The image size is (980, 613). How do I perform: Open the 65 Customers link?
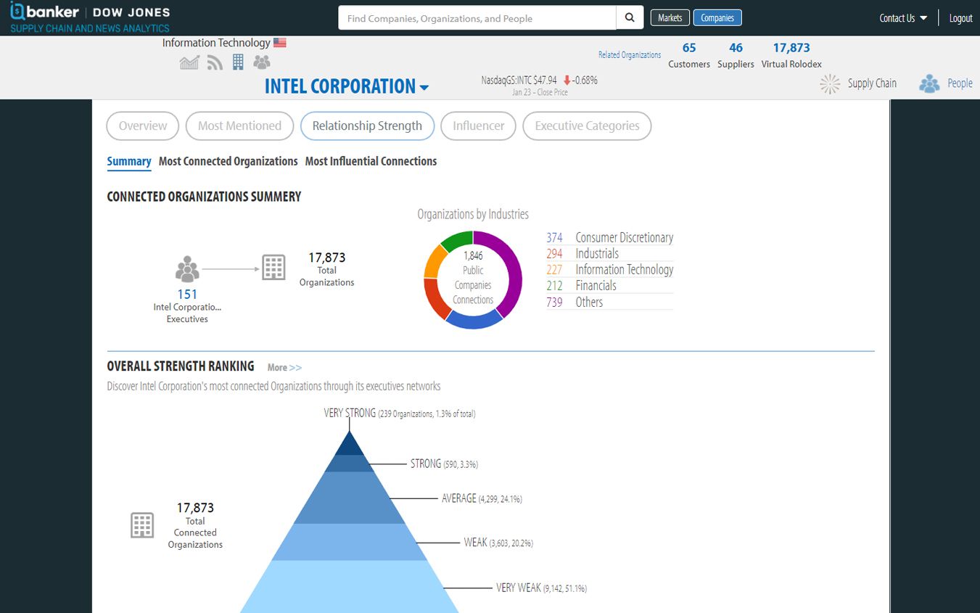[689, 55]
